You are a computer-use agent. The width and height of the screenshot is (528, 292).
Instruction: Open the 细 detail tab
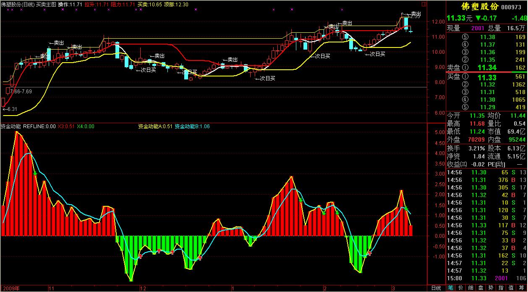tap(471, 288)
